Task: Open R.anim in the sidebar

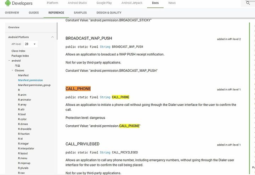Action: 22,95
